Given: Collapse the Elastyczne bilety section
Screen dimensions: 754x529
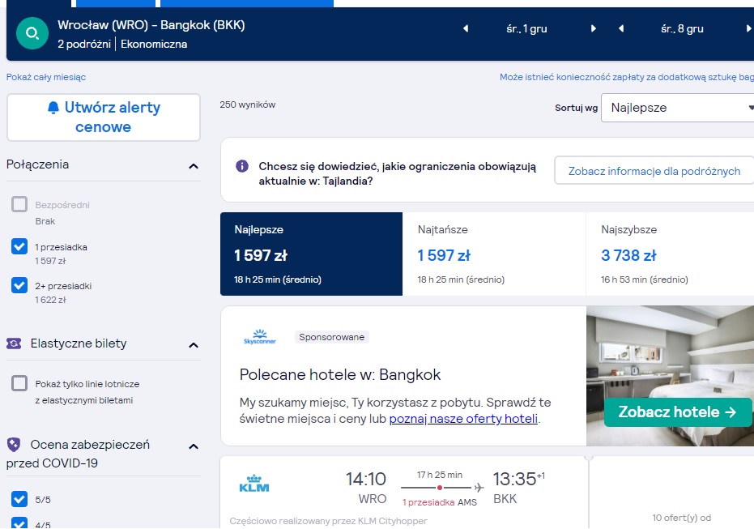Looking at the screenshot, I should click(194, 345).
